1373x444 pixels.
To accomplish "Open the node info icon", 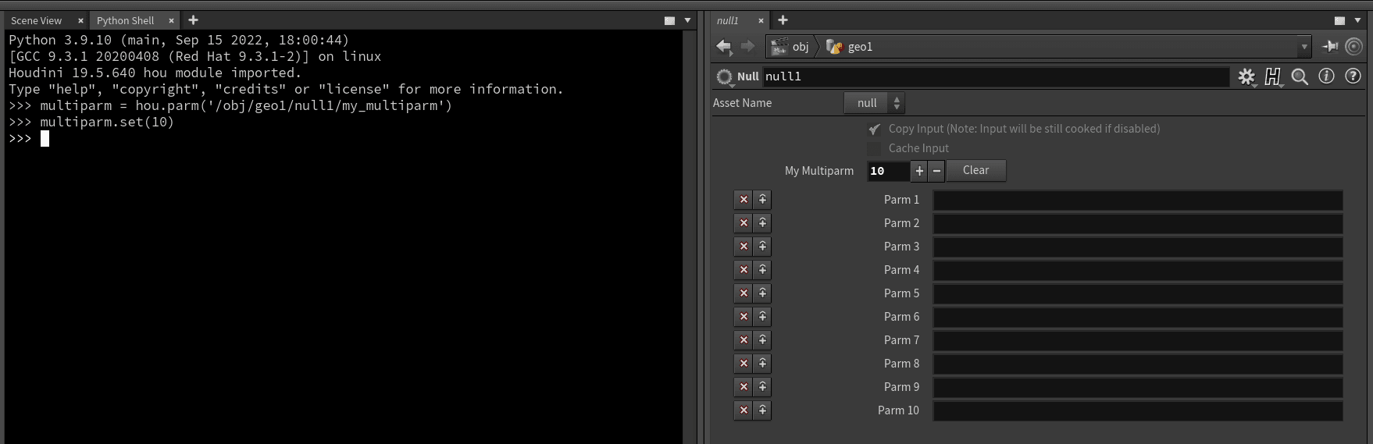I will [1326, 76].
